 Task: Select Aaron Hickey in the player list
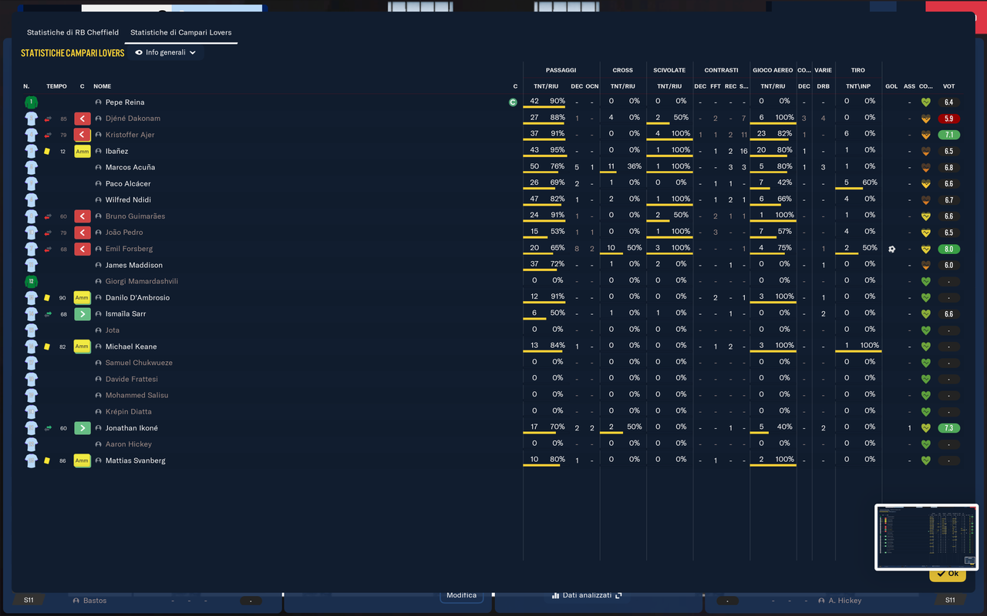pyautogui.click(x=129, y=444)
